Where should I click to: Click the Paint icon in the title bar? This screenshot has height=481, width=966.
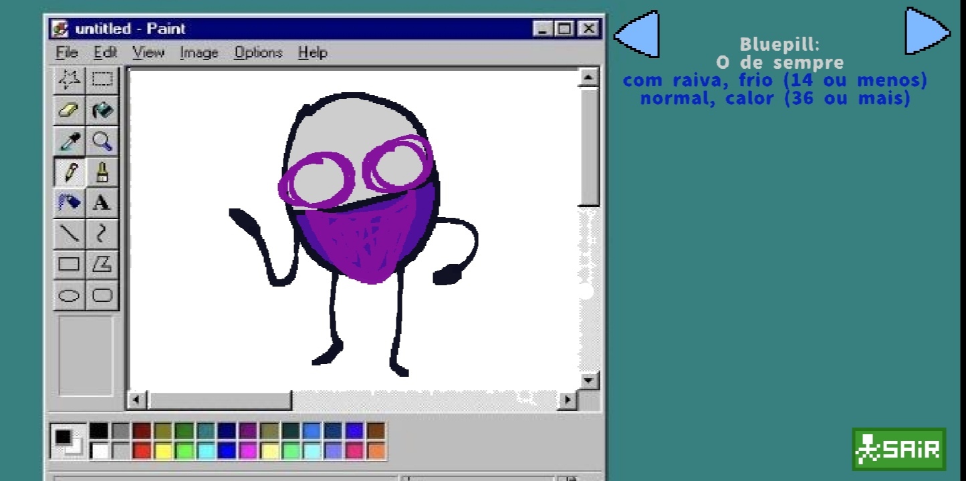pyautogui.click(x=61, y=29)
